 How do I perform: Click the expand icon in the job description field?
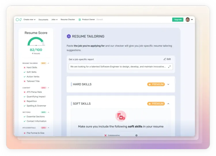(169, 67)
